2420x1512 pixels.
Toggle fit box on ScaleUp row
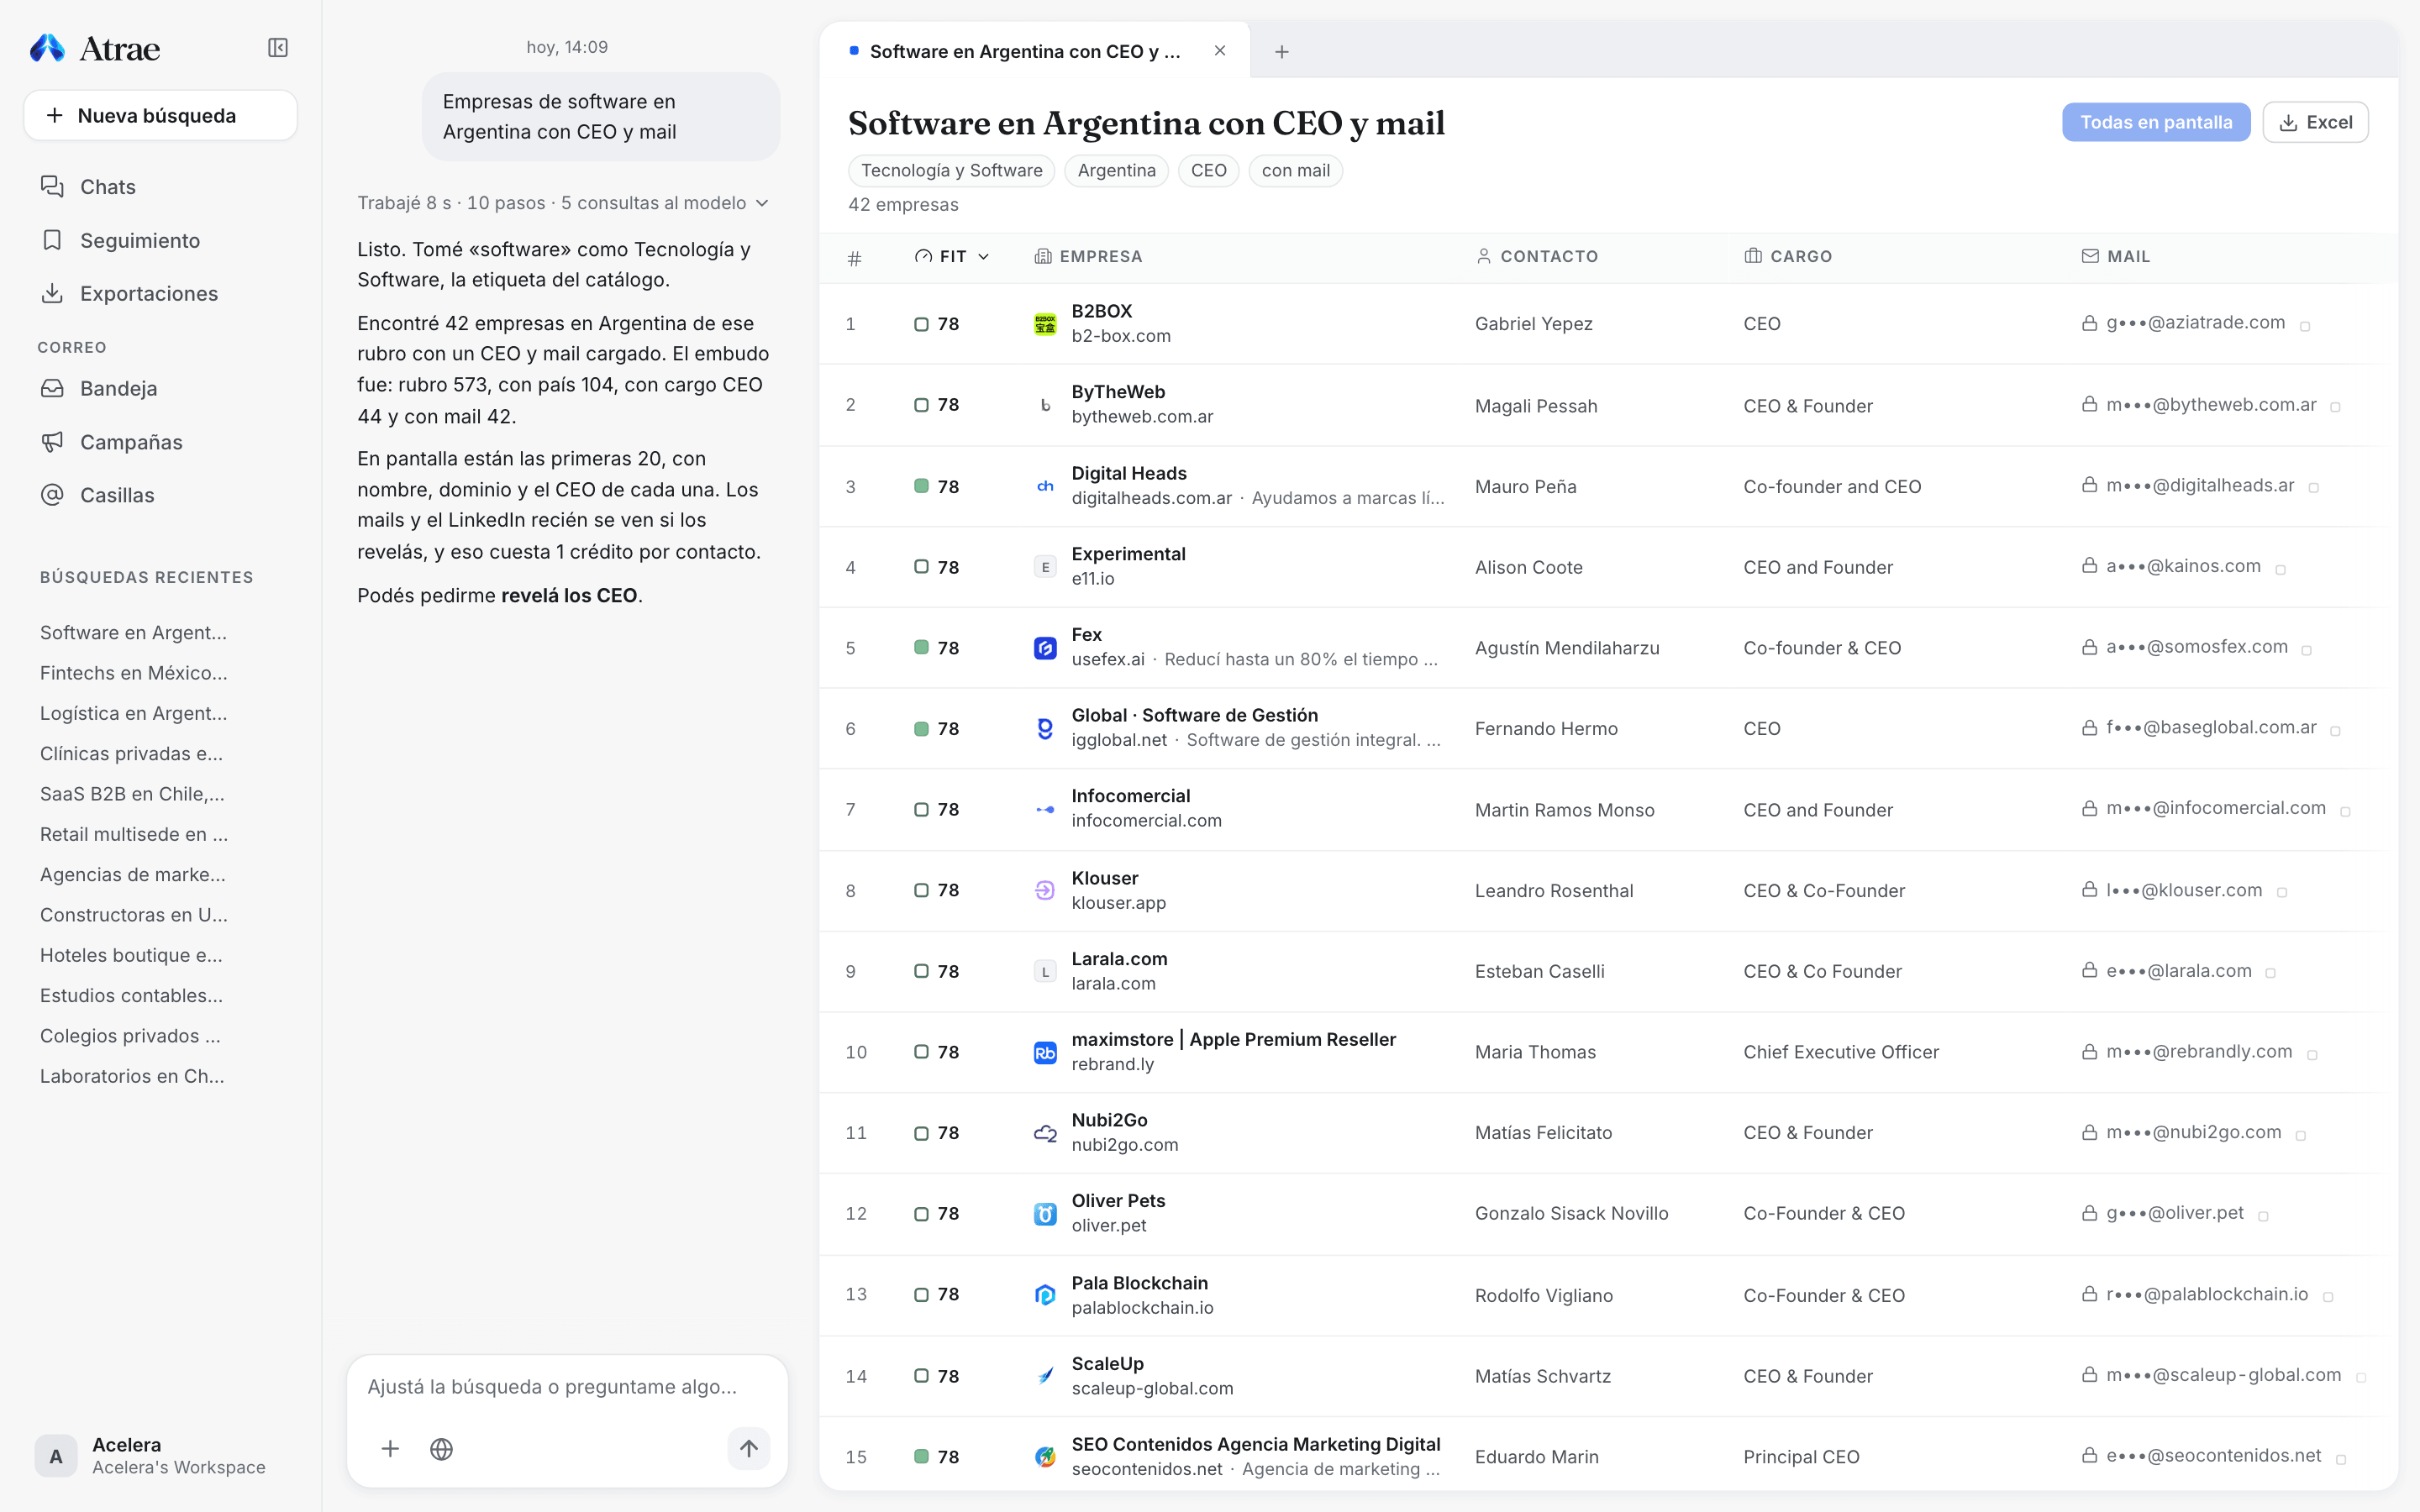point(921,1376)
